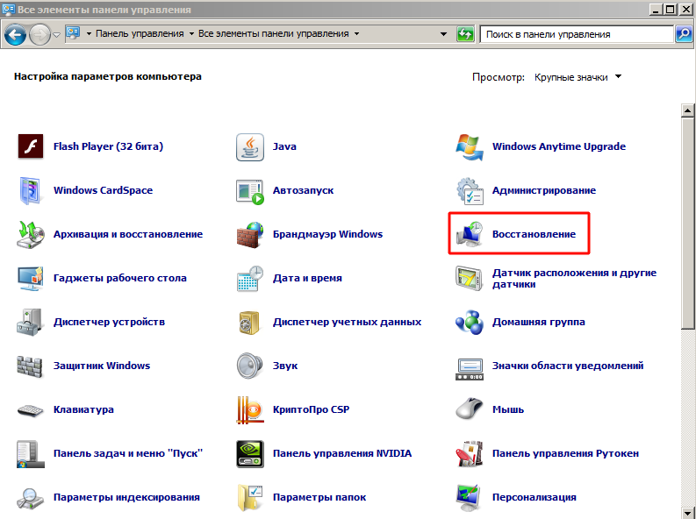696x519 pixels.
Task: Click the scrollbar up arrow
Action: 687,110
